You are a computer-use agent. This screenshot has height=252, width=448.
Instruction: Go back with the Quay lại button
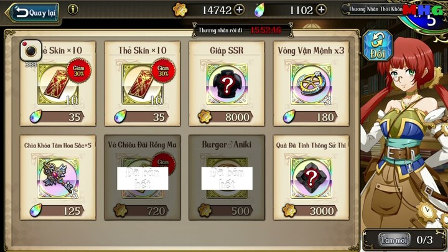[34, 12]
